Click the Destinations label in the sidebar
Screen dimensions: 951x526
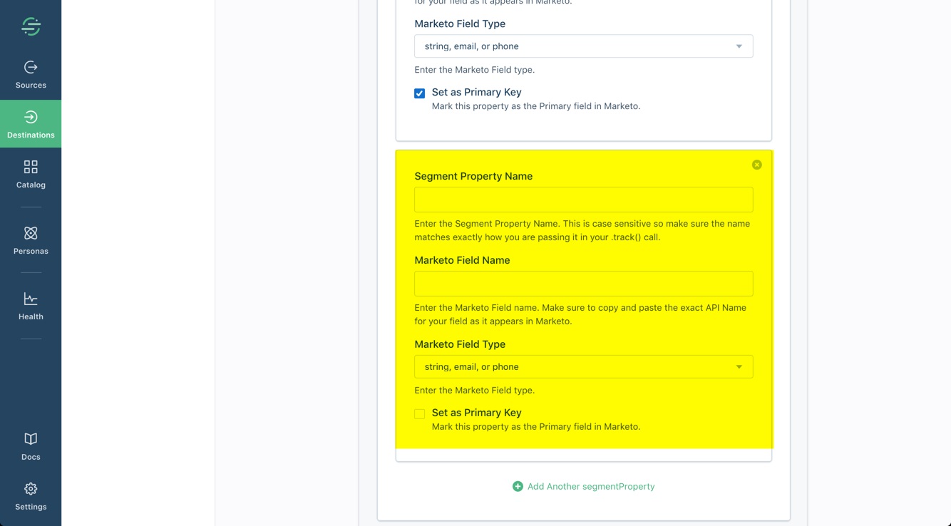[x=31, y=135]
